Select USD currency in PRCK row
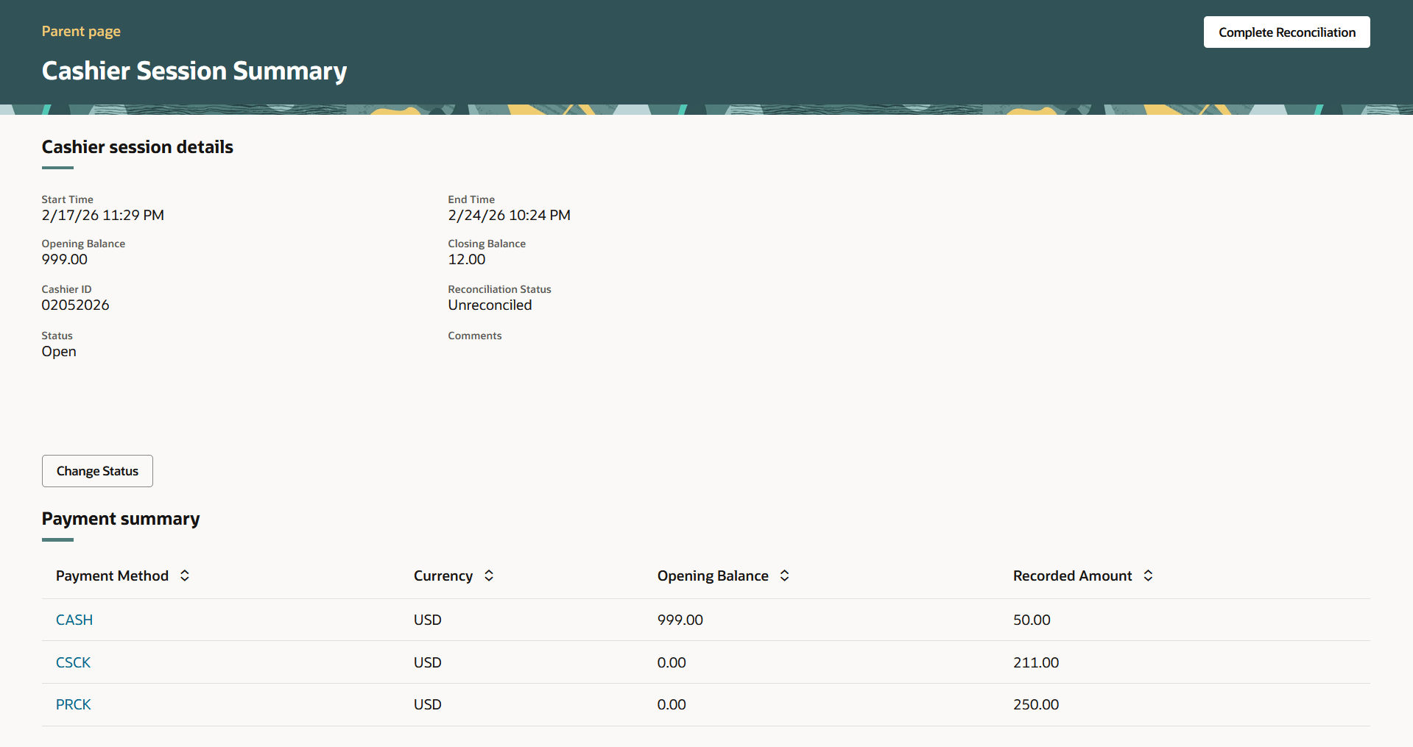Screen dimensions: 1413x747 pos(428,704)
